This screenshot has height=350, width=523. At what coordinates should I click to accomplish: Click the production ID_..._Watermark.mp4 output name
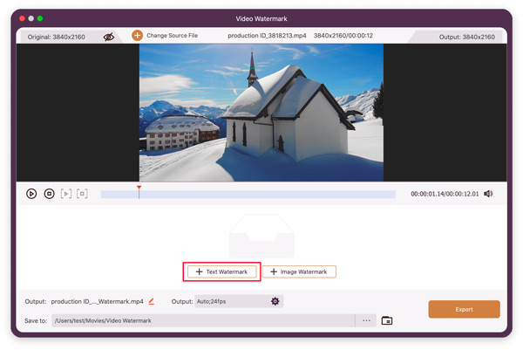97,301
